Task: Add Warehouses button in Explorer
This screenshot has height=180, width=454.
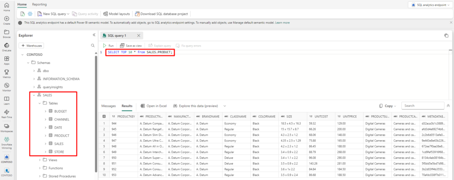Action: point(31,46)
